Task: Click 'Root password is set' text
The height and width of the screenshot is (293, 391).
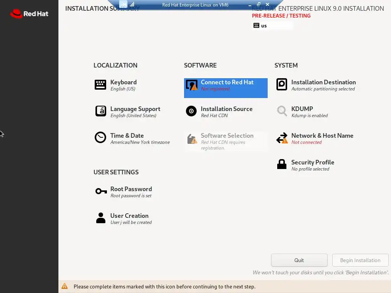Action: pos(131,196)
